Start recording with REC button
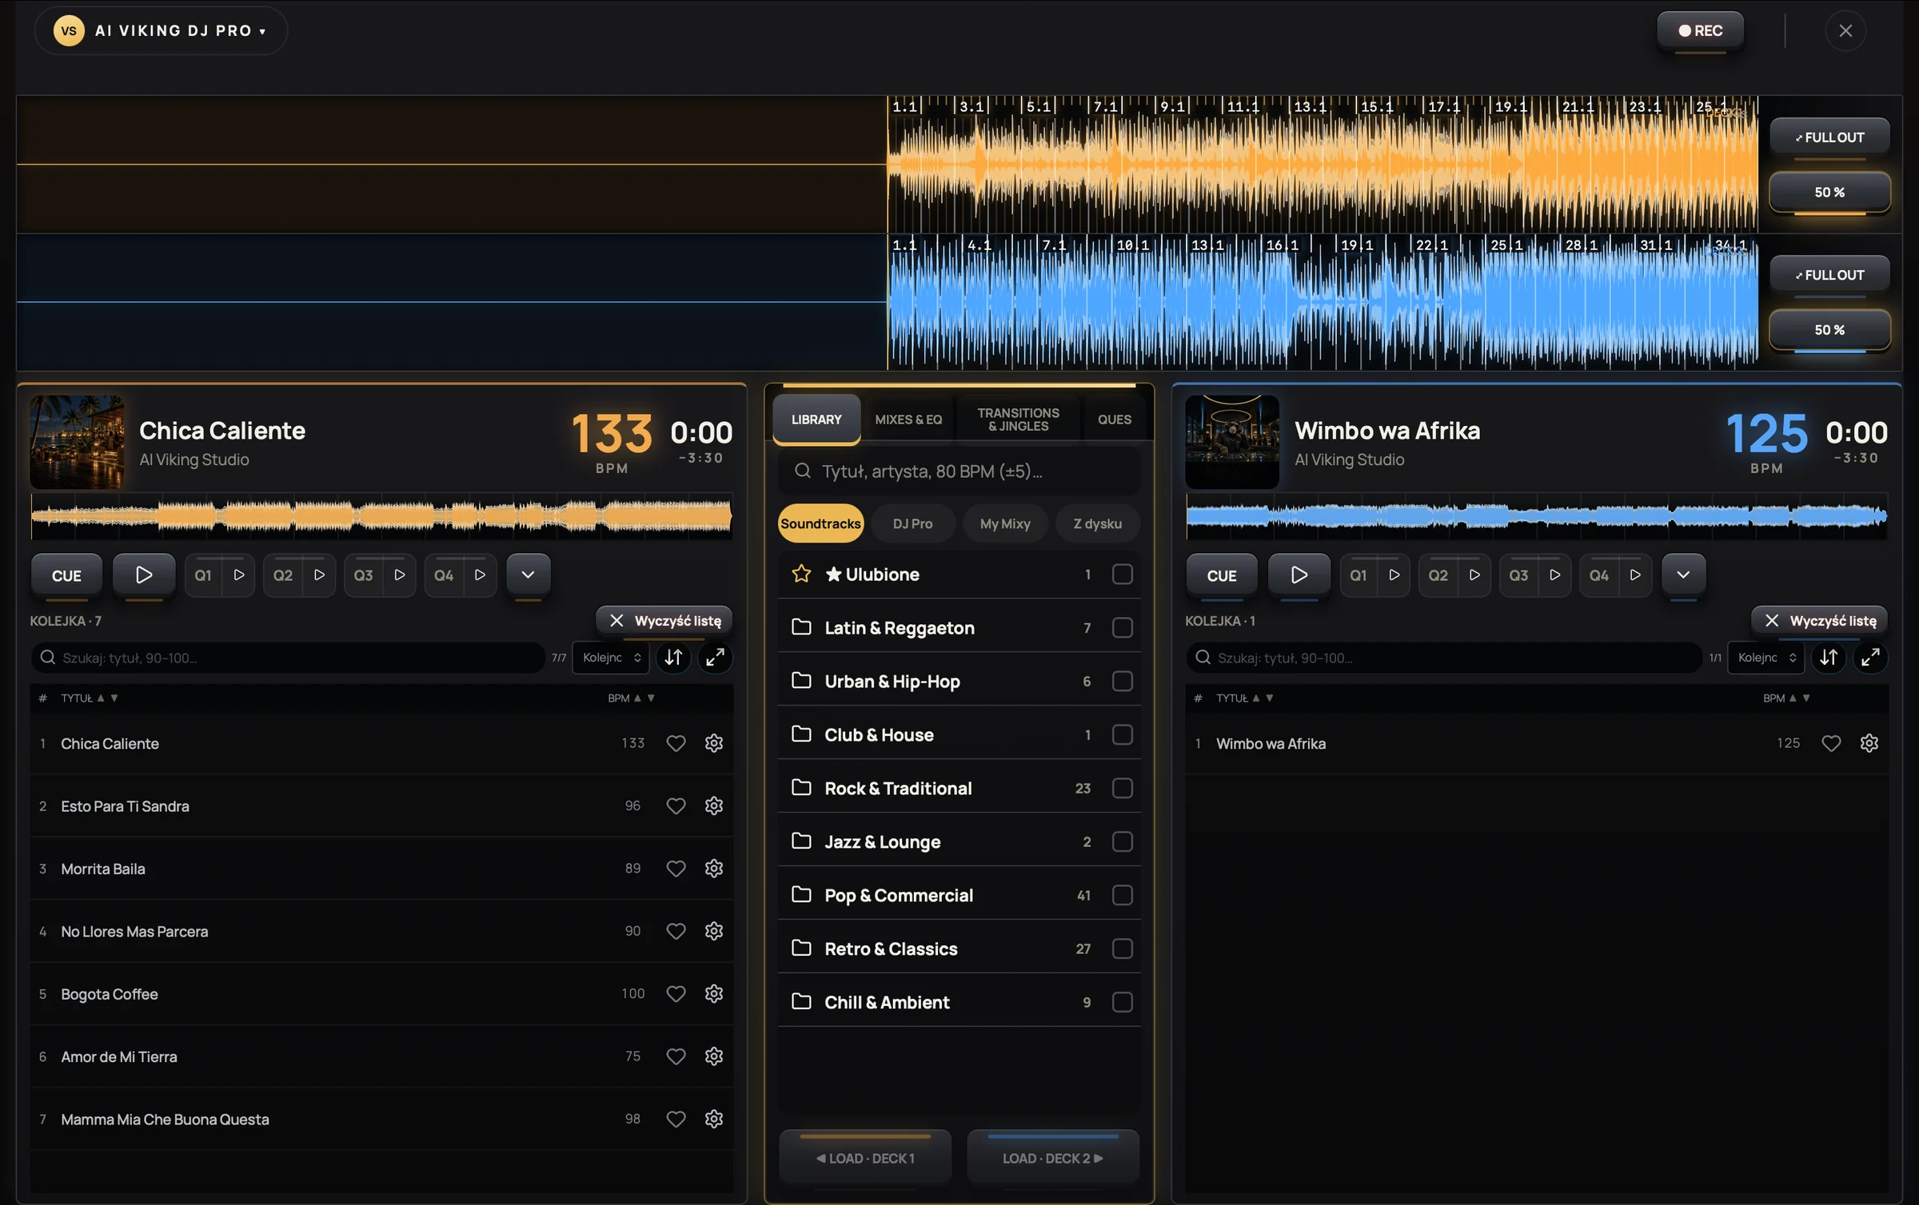 tap(1700, 30)
